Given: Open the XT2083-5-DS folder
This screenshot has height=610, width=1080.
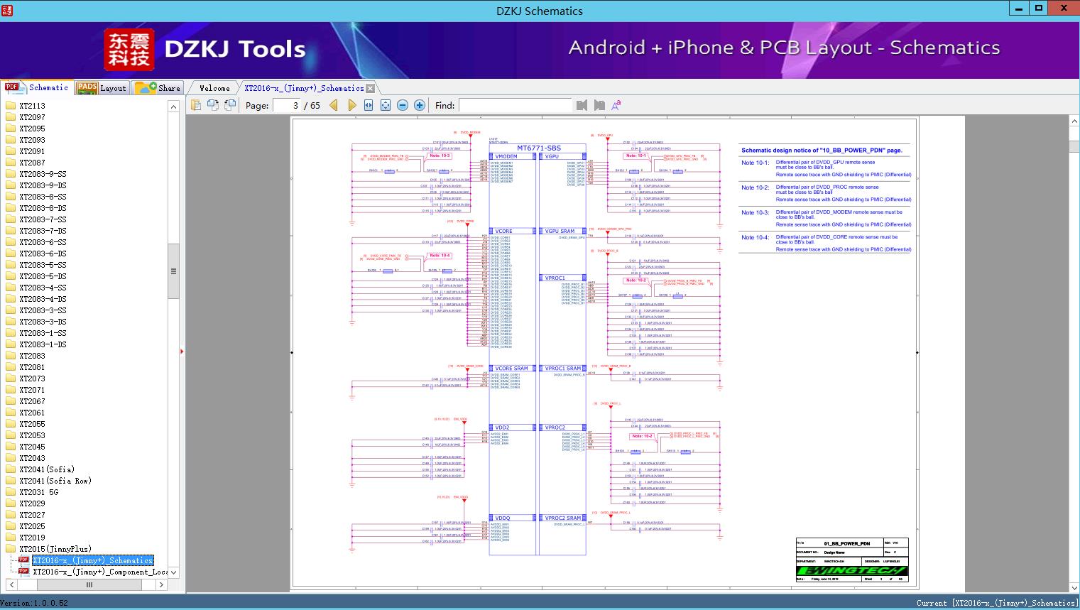Looking at the screenshot, I should [36, 276].
